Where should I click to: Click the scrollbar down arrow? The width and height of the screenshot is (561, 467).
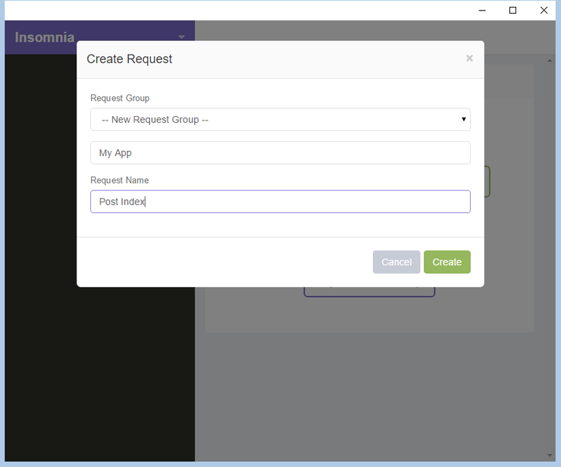click(550, 456)
